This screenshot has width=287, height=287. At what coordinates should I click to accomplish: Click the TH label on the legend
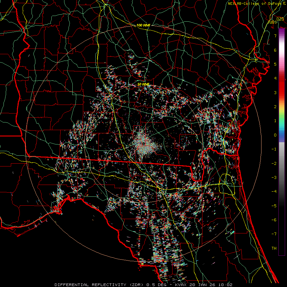pos(274,248)
